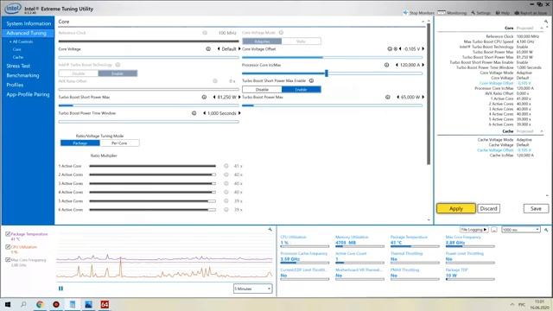Open System Information section
This screenshot has width=553, height=311.
pos(29,23)
